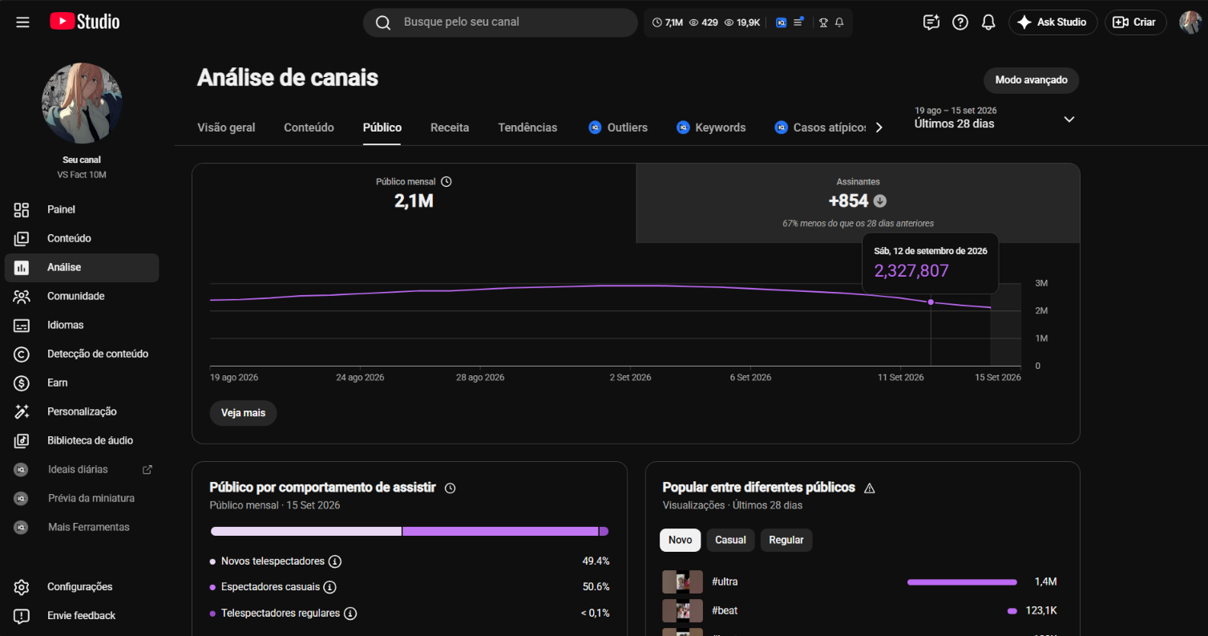Click the feedback comment icon in header
Screen dimensions: 1208x636
[x=931, y=22]
